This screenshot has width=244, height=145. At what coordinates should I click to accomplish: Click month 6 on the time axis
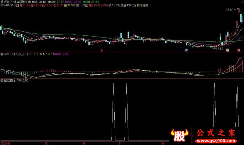click(x=84, y=143)
